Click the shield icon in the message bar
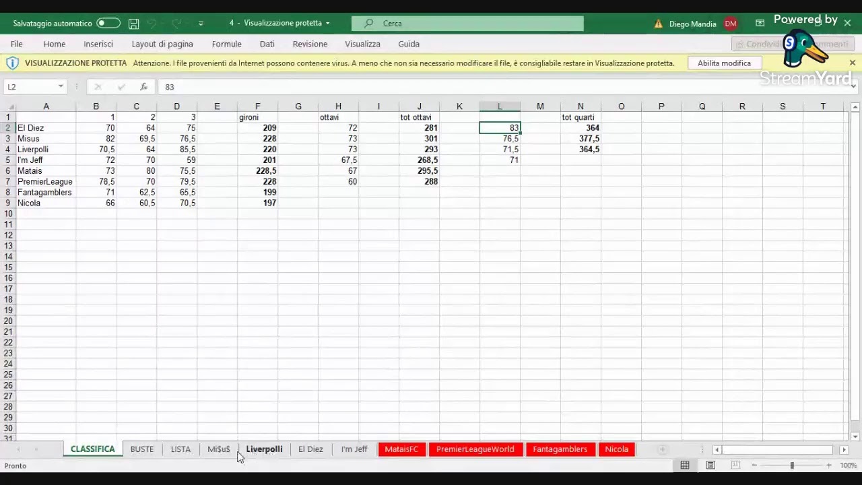Screen dimensions: 862x485 tap(12, 63)
